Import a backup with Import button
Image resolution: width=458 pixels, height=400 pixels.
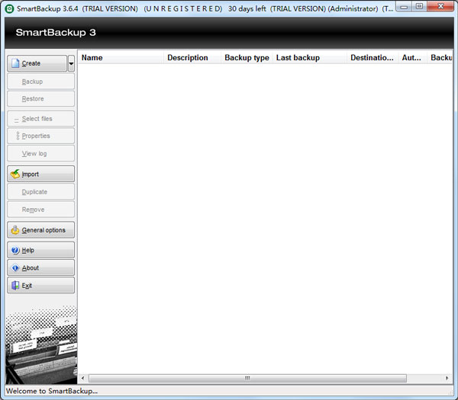coord(41,174)
